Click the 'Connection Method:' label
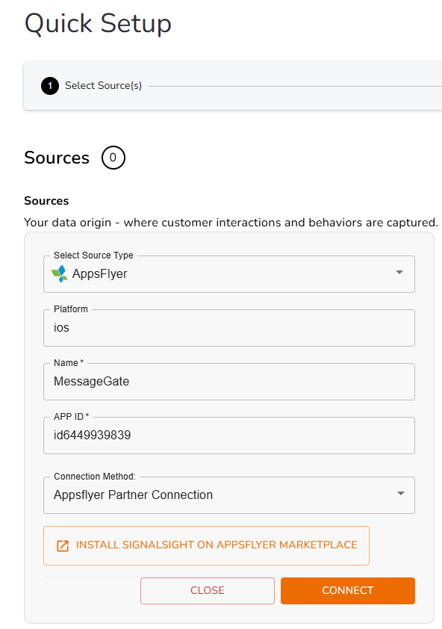The width and height of the screenshot is (442, 629). coord(95,476)
